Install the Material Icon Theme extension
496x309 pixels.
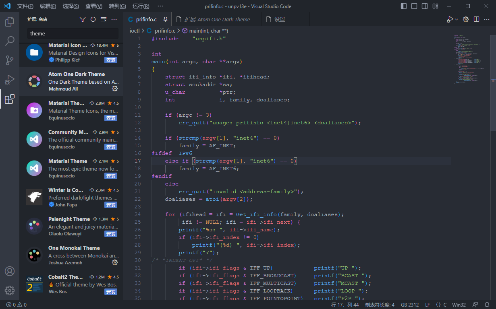pyautogui.click(x=111, y=60)
